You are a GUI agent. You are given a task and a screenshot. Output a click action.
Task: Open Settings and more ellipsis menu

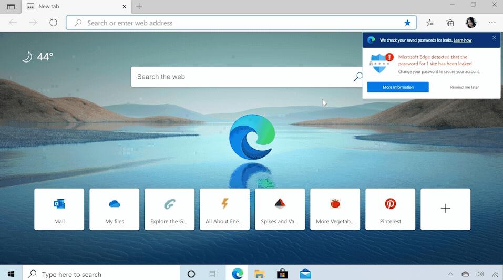click(x=492, y=23)
